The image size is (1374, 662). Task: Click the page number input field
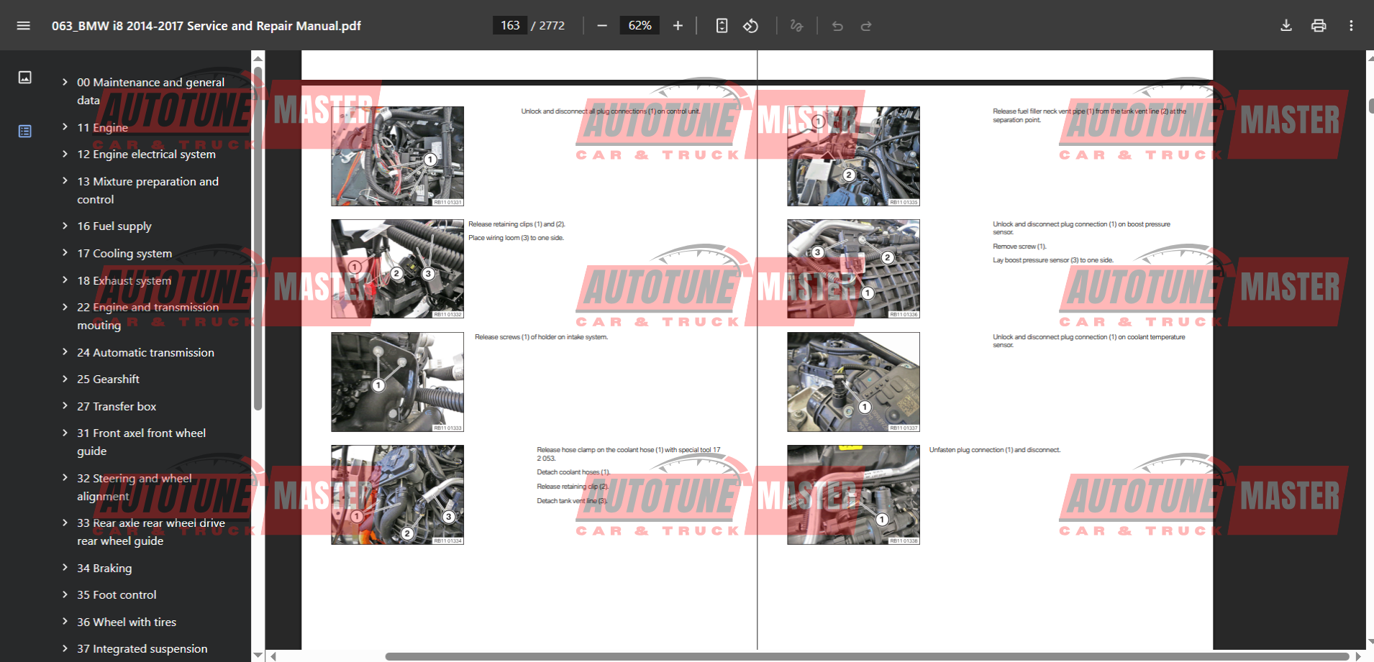click(x=510, y=26)
